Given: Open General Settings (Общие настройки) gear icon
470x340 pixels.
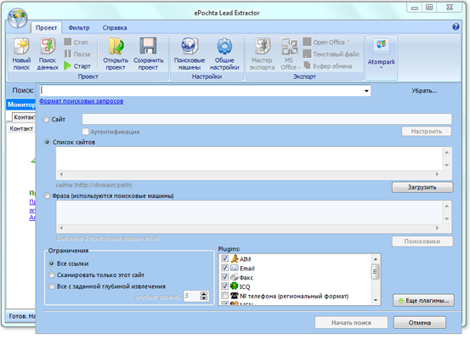Looking at the screenshot, I should [224, 47].
